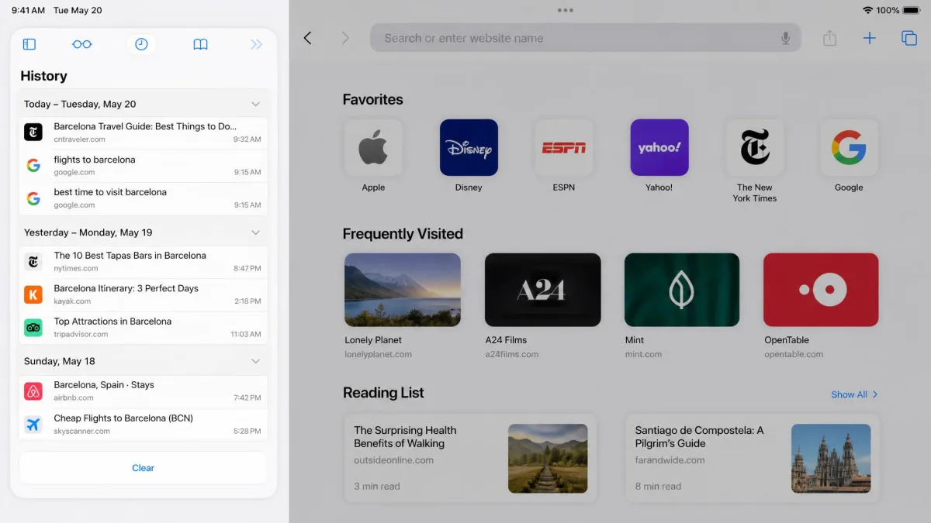931x523 pixels.
Task: Show more sidebar tabs with double chevron
Action: [x=257, y=45]
